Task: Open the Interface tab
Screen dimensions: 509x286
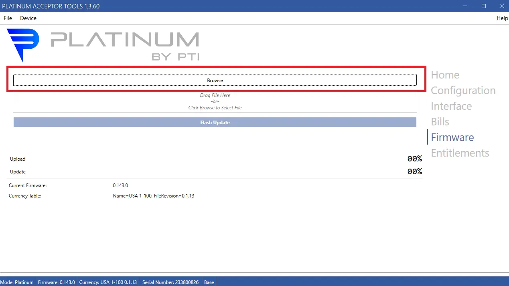Action: pos(451,106)
